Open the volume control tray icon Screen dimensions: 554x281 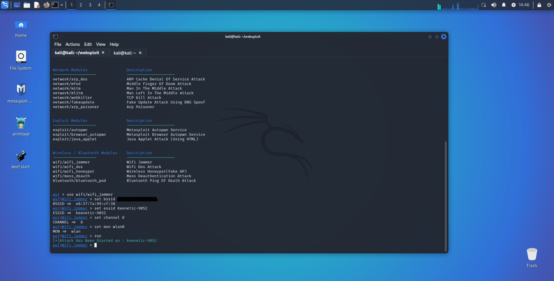click(x=494, y=5)
